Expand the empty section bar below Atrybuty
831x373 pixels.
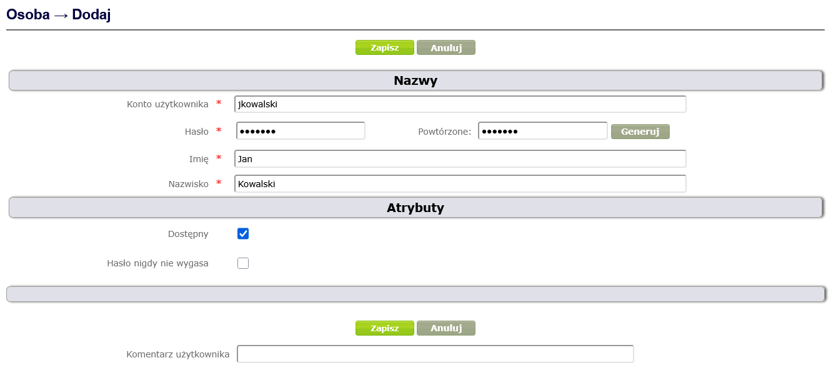(415, 294)
